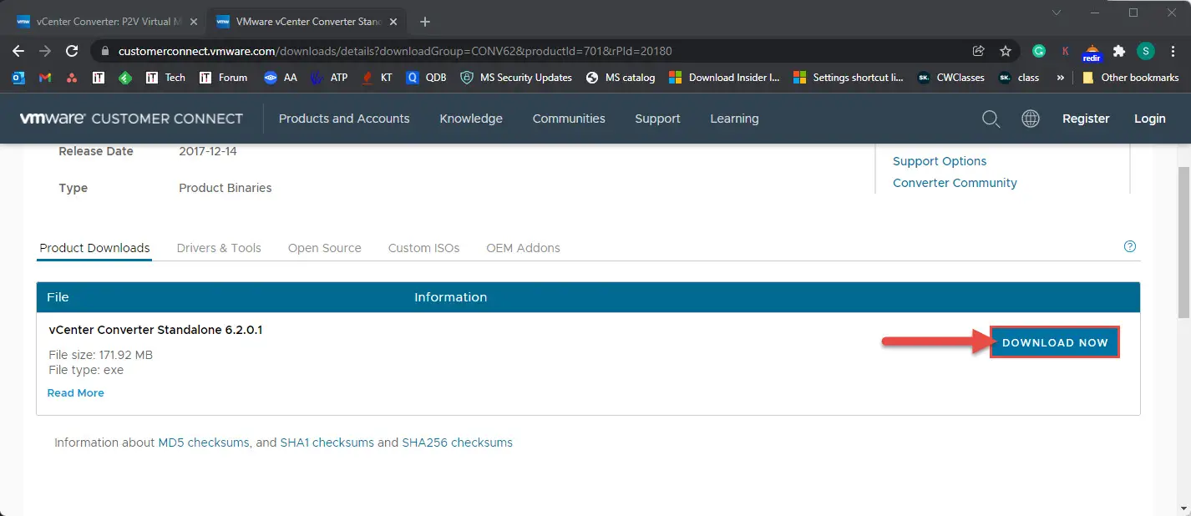This screenshot has height=516, width=1191.
Task: Open the first iT icon-only bookmark
Action: pyautogui.click(x=99, y=78)
